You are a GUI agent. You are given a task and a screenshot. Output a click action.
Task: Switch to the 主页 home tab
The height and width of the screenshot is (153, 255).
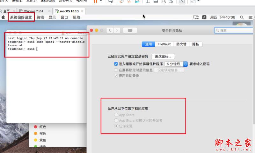pyautogui.click(x=6, y=11)
